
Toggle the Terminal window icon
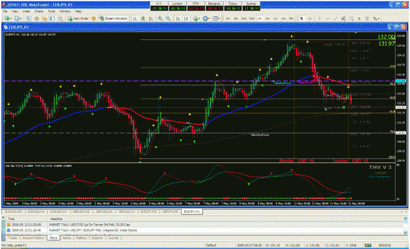click(52, 18)
